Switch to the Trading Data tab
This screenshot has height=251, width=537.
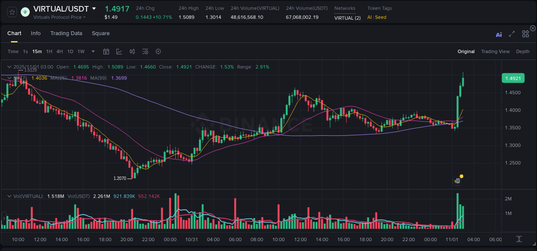click(66, 33)
